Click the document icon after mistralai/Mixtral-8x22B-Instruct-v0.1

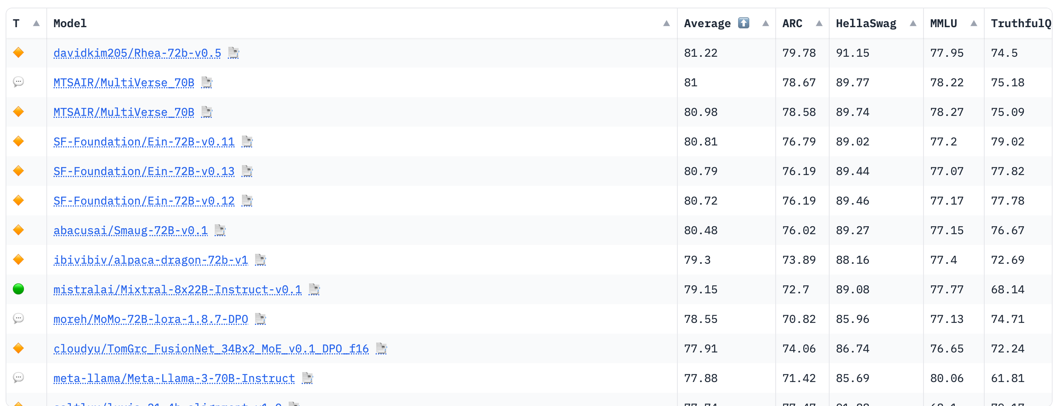314,290
